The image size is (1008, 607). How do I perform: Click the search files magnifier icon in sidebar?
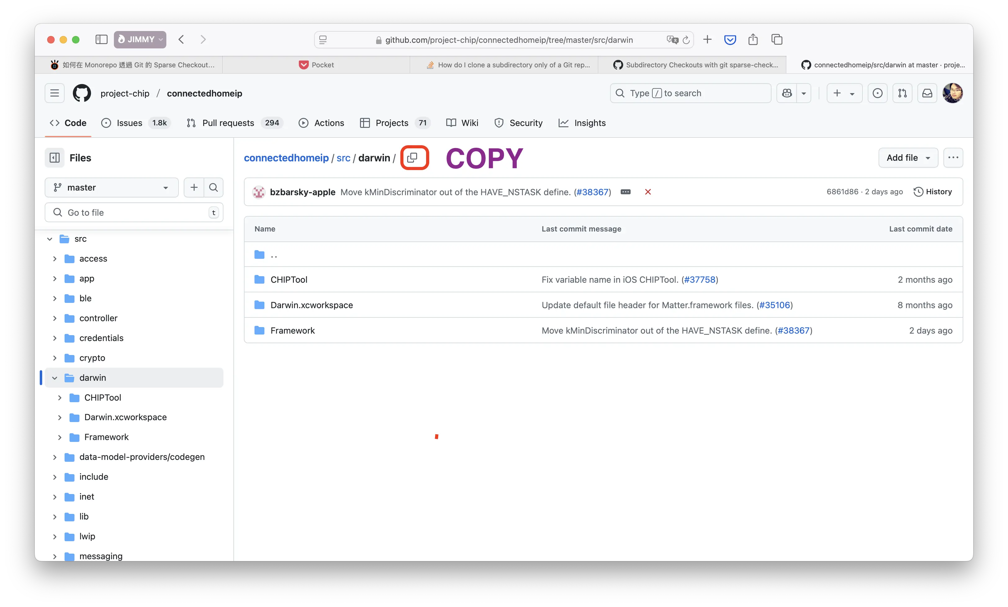pyautogui.click(x=214, y=187)
